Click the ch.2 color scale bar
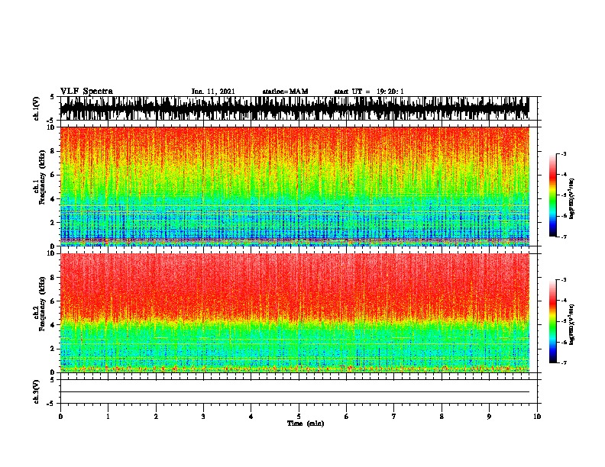This screenshot has width=605, height=467. pos(553,321)
